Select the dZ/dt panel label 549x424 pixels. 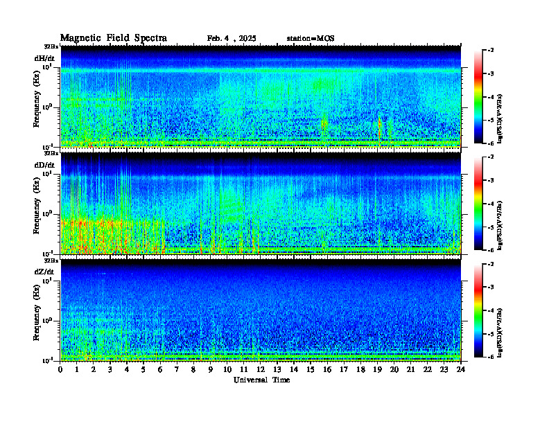[x=44, y=272]
